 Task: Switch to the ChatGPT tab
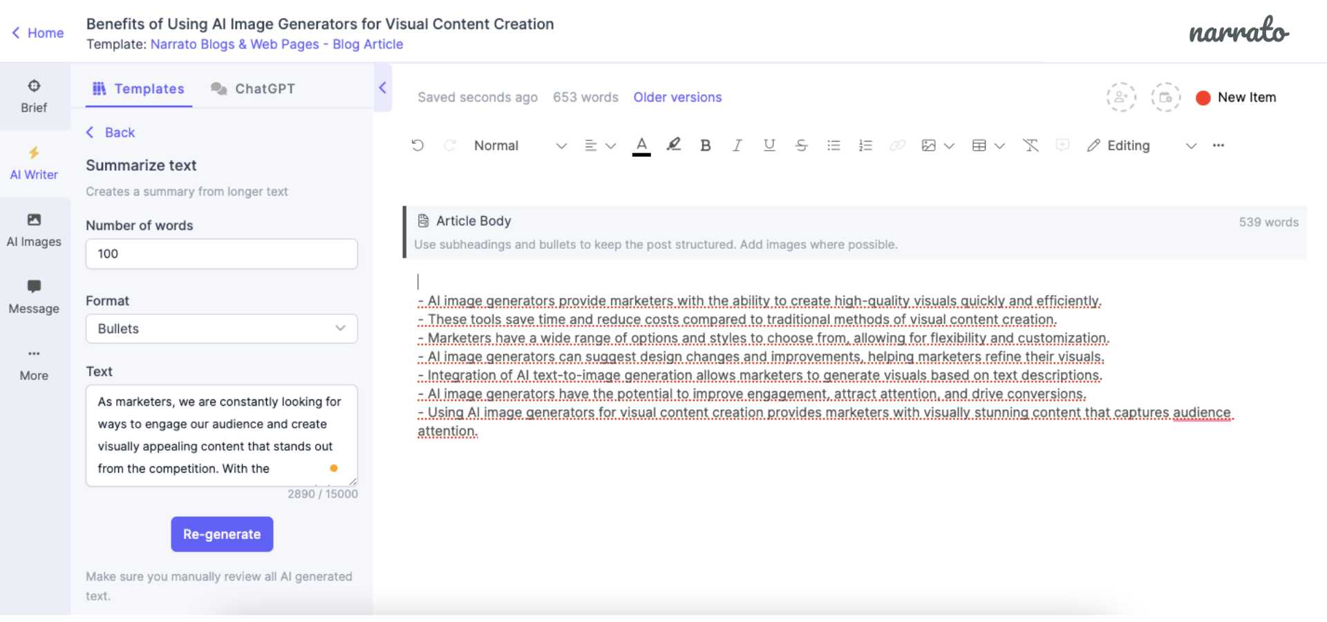(253, 89)
